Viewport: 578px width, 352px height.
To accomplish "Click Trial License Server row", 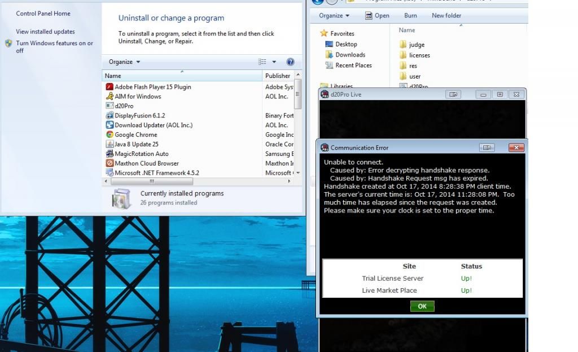I will pyautogui.click(x=422, y=279).
